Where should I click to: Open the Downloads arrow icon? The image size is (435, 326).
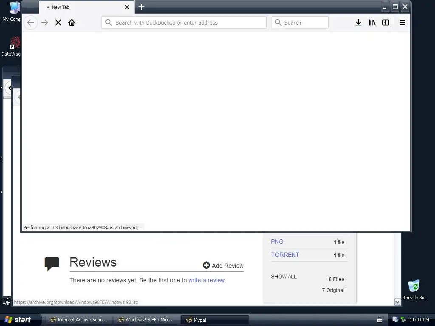click(x=358, y=22)
